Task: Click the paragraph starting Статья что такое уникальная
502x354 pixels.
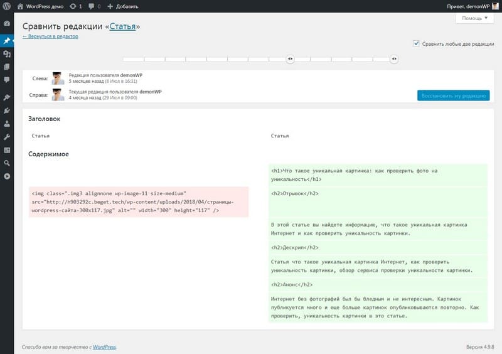Action: pyautogui.click(x=378, y=266)
